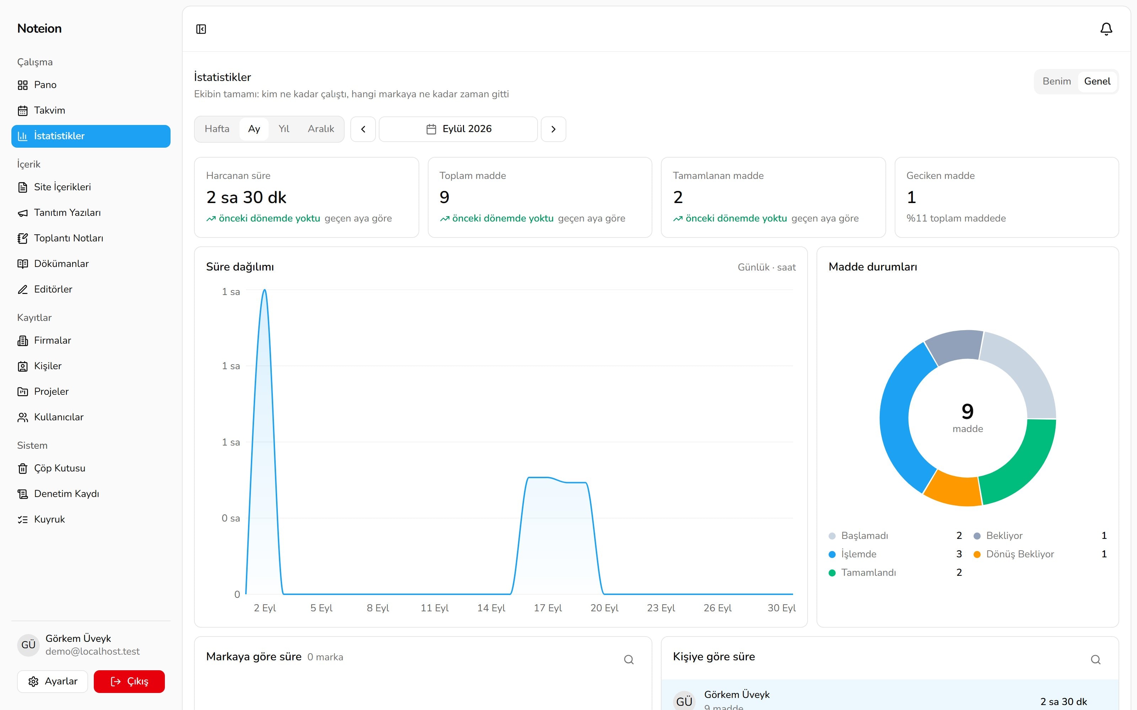Switch statistics scope to Benim

coord(1057,81)
